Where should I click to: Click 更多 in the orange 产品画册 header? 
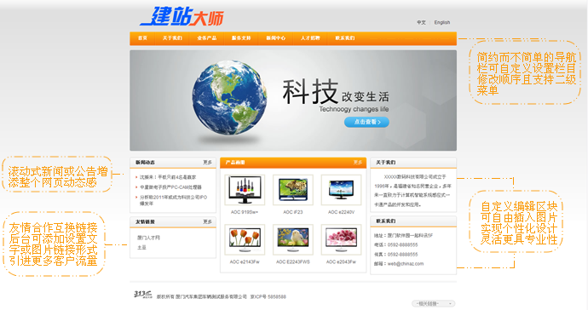[x=357, y=163]
